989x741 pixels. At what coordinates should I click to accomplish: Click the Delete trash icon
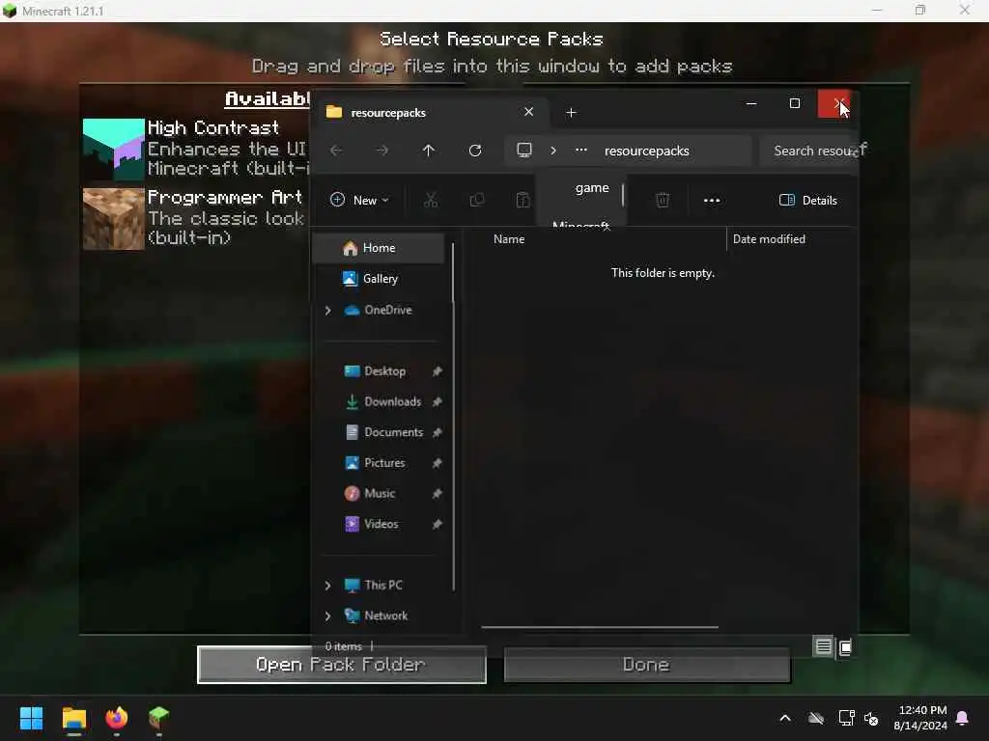click(x=663, y=201)
